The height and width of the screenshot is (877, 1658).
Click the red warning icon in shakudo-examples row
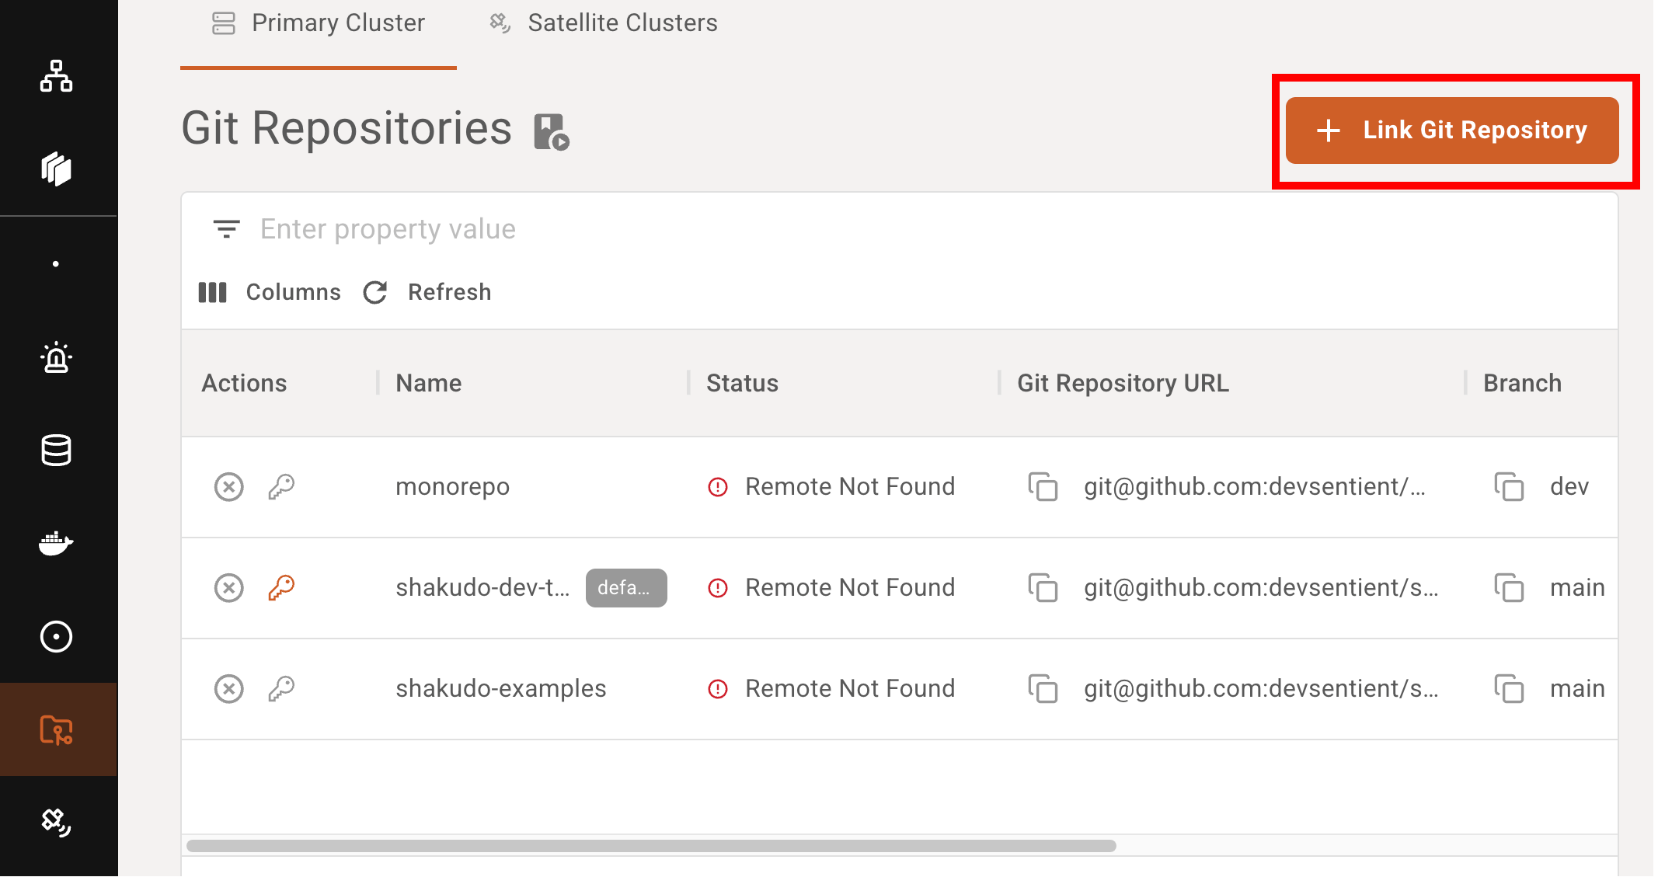click(x=718, y=689)
